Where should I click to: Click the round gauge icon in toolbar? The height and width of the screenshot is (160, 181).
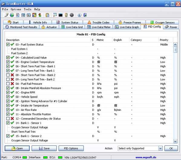click(x=72, y=15)
